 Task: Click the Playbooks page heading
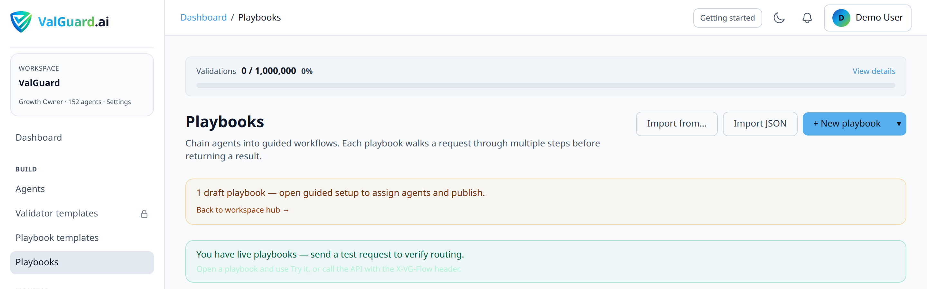coord(225,122)
